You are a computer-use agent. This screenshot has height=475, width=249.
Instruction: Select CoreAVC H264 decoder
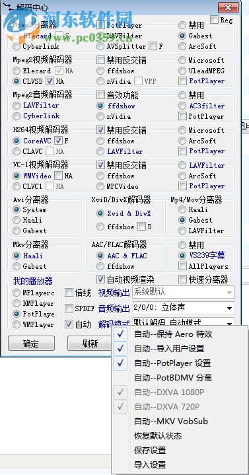(x=16, y=141)
